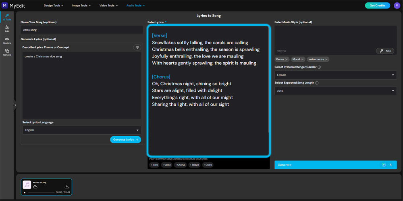Click the line 'Sharing the light, with all of our sight'
This screenshot has height=201, width=403.
(191, 105)
